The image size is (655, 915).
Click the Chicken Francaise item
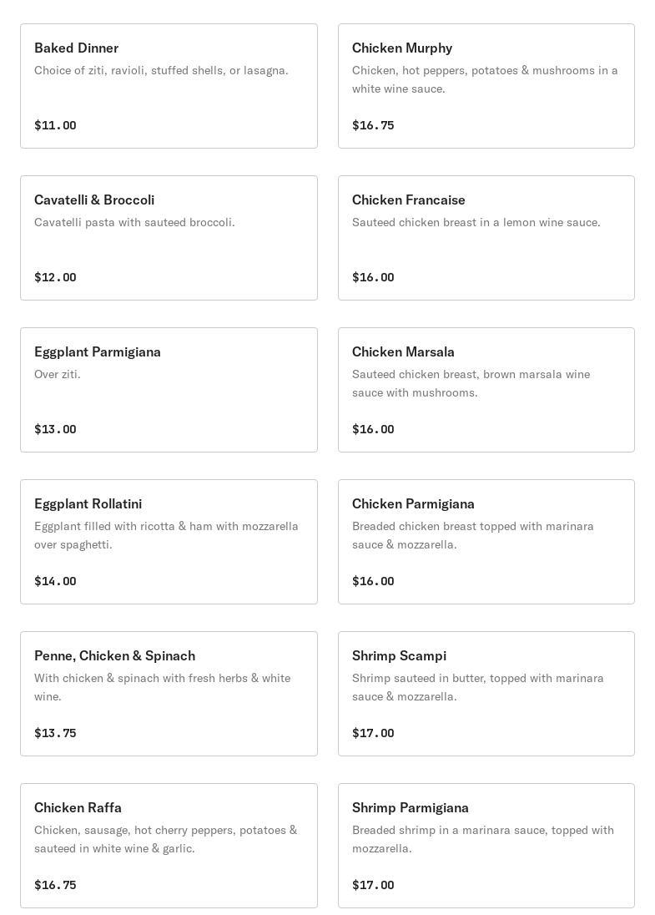pos(486,238)
